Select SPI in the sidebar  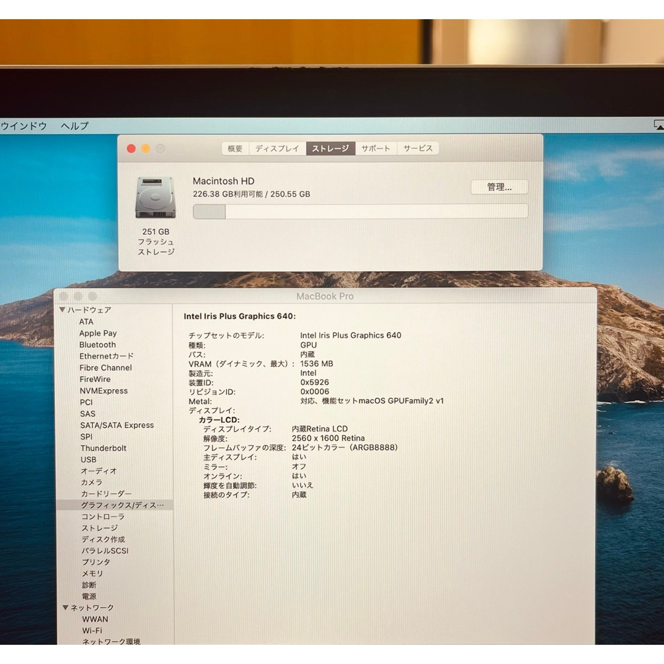coord(86,437)
